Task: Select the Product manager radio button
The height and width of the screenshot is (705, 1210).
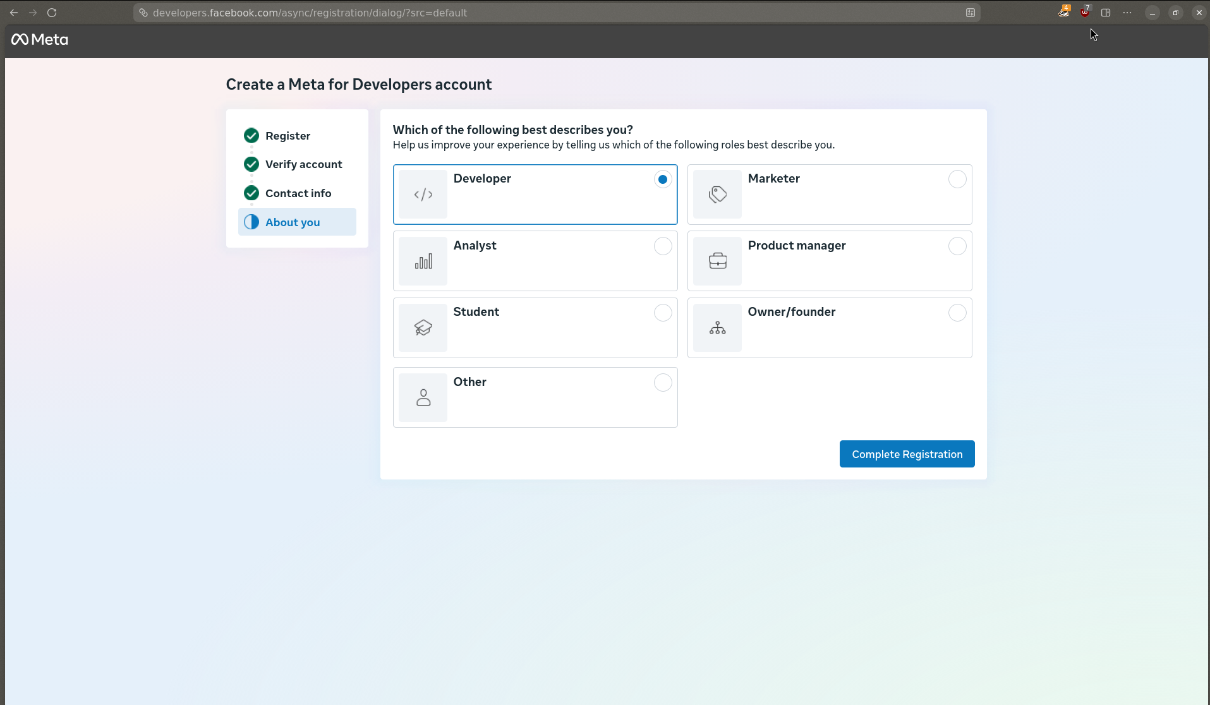Action: click(x=957, y=246)
